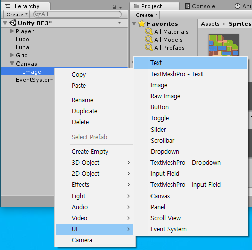Open the Project Create dropdown
The height and width of the screenshot is (250, 252).
pyautogui.click(x=146, y=15)
